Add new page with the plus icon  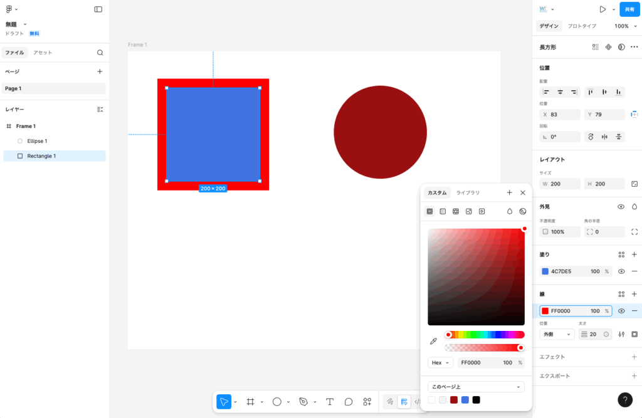(100, 71)
